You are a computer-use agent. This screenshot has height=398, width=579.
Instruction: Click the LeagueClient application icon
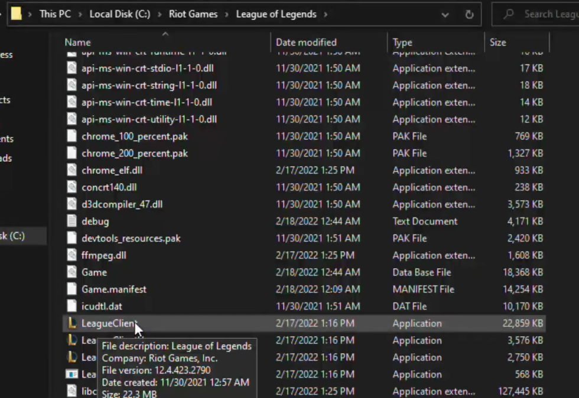coord(72,323)
